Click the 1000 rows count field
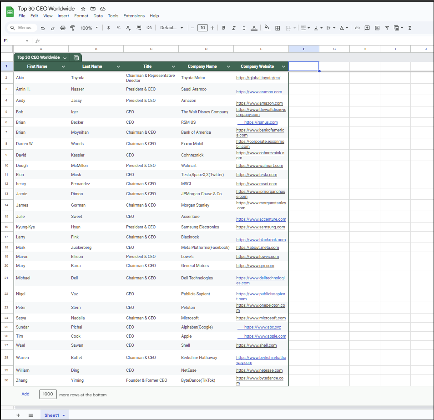The width and height of the screenshot is (434, 420). coord(48,394)
